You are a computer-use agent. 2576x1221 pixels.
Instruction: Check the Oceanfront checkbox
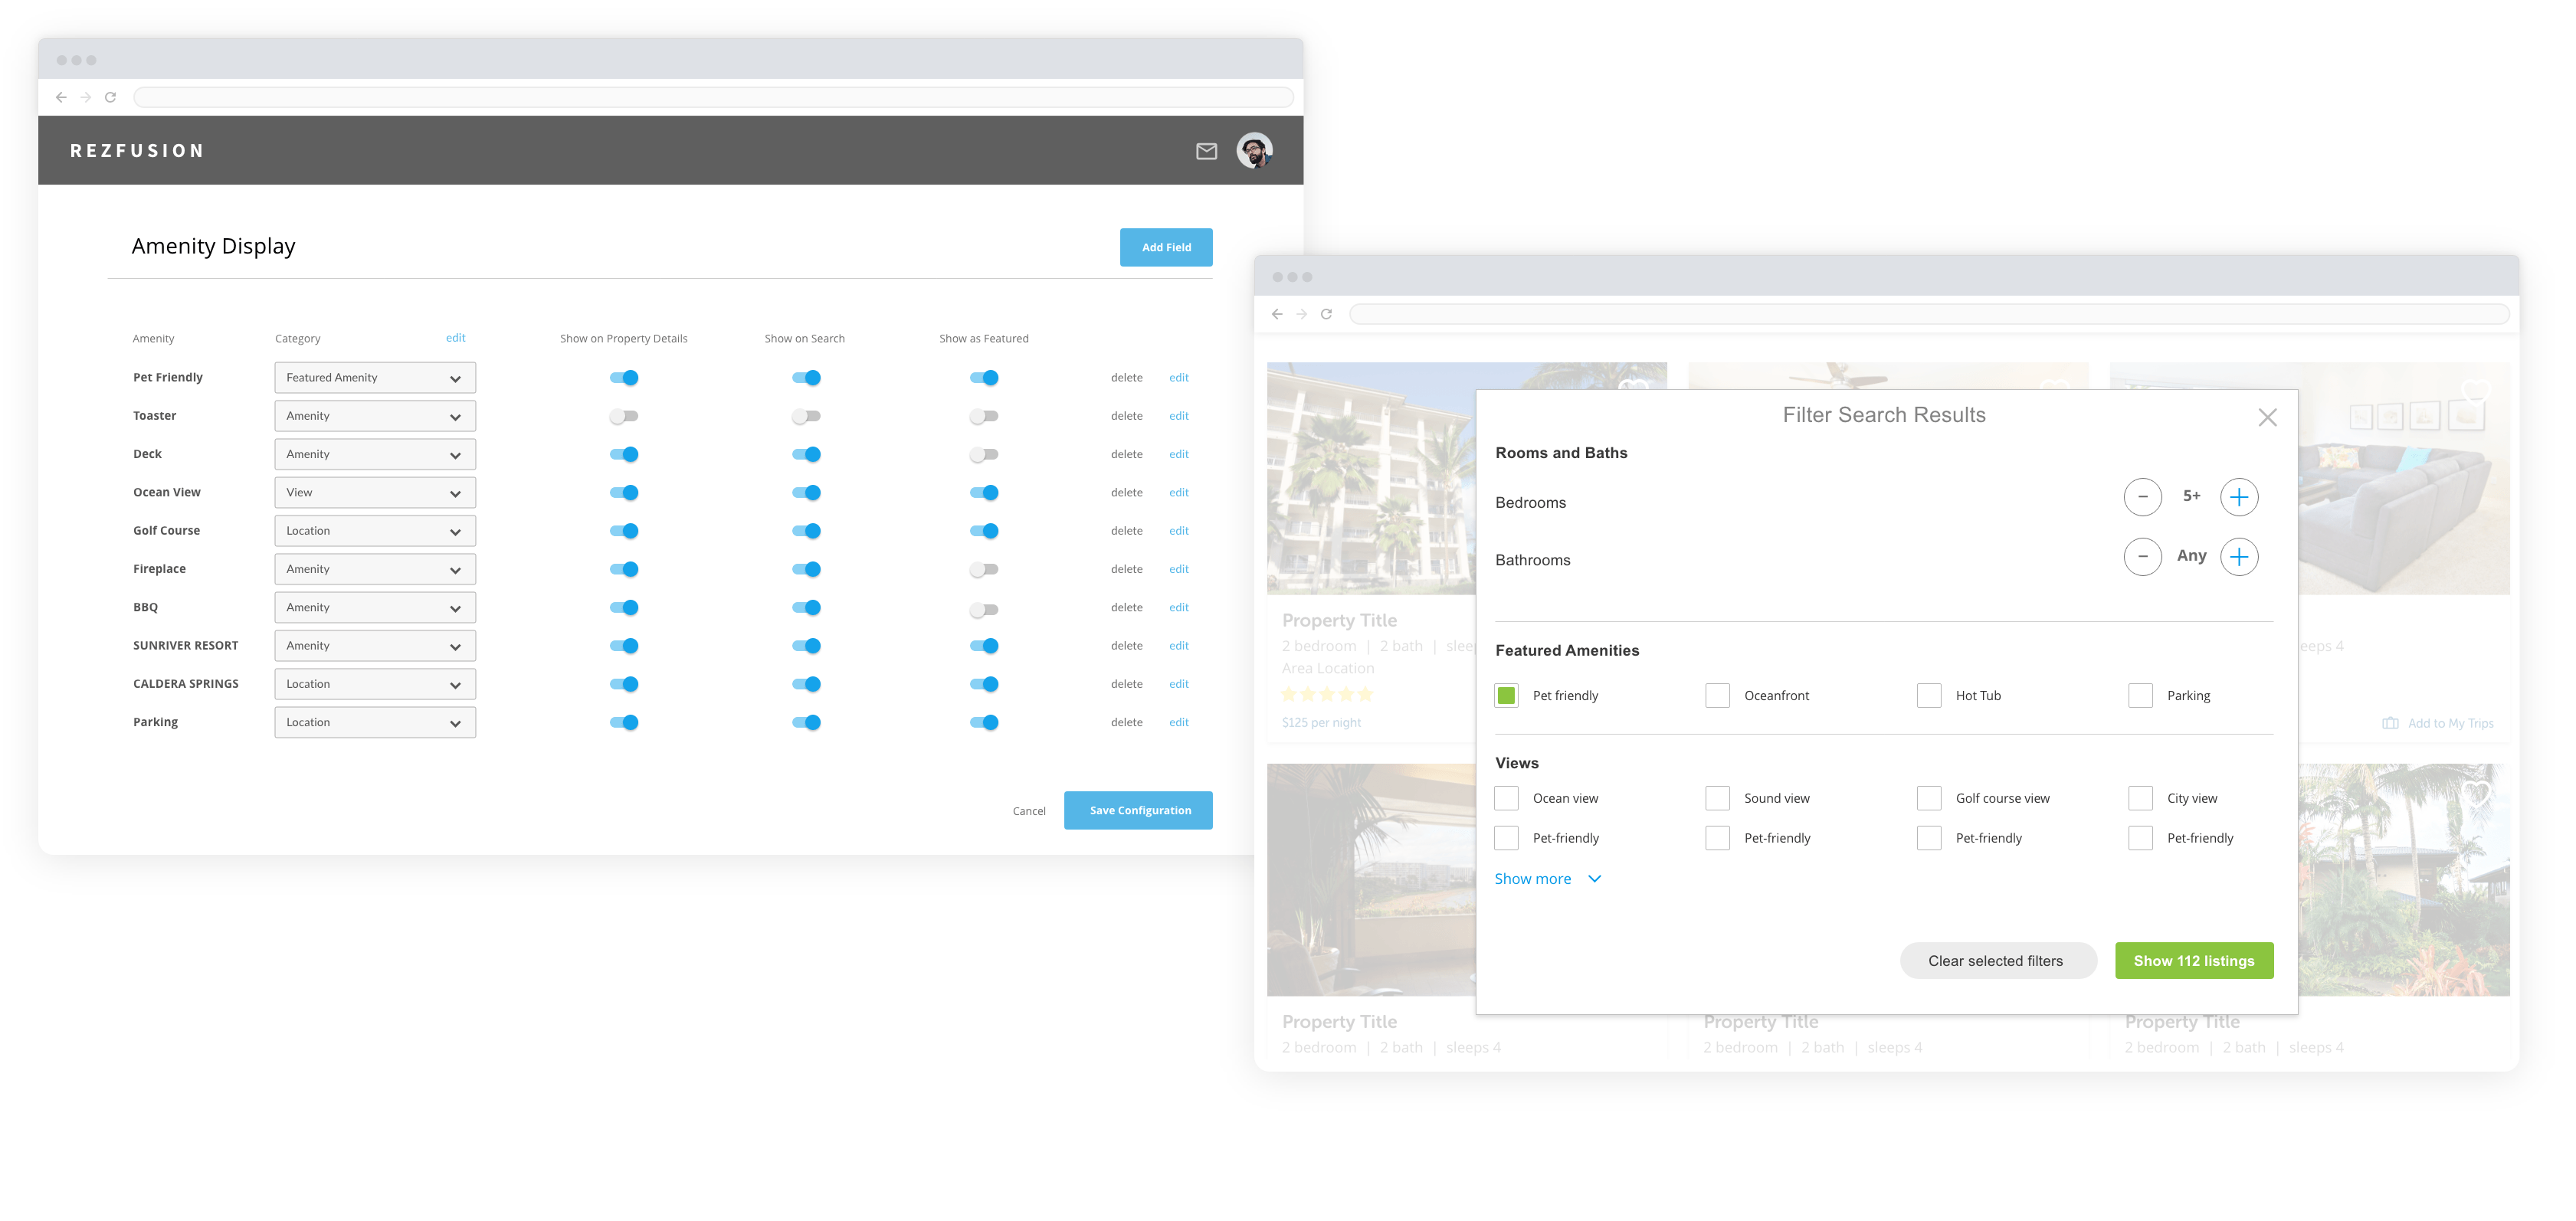(x=1717, y=695)
